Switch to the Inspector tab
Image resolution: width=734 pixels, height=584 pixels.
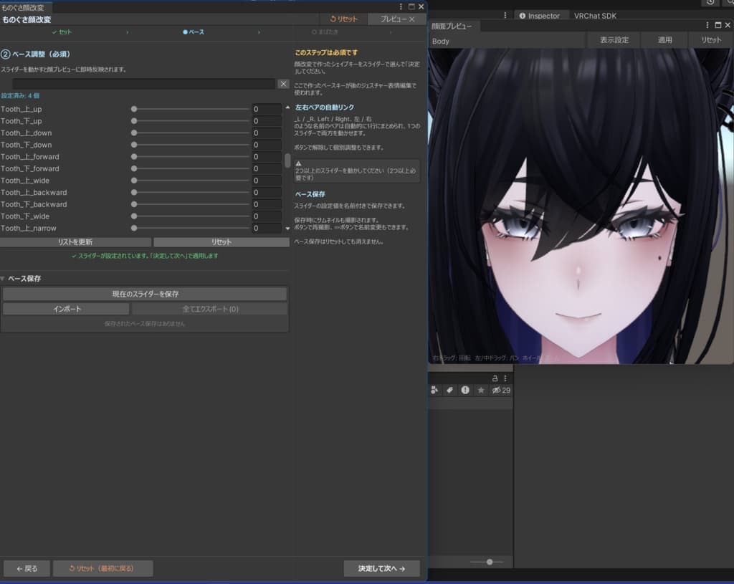coord(539,16)
